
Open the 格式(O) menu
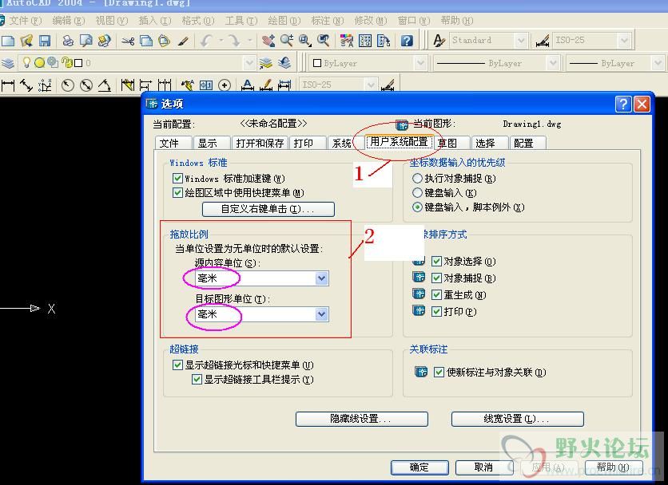[x=198, y=21]
